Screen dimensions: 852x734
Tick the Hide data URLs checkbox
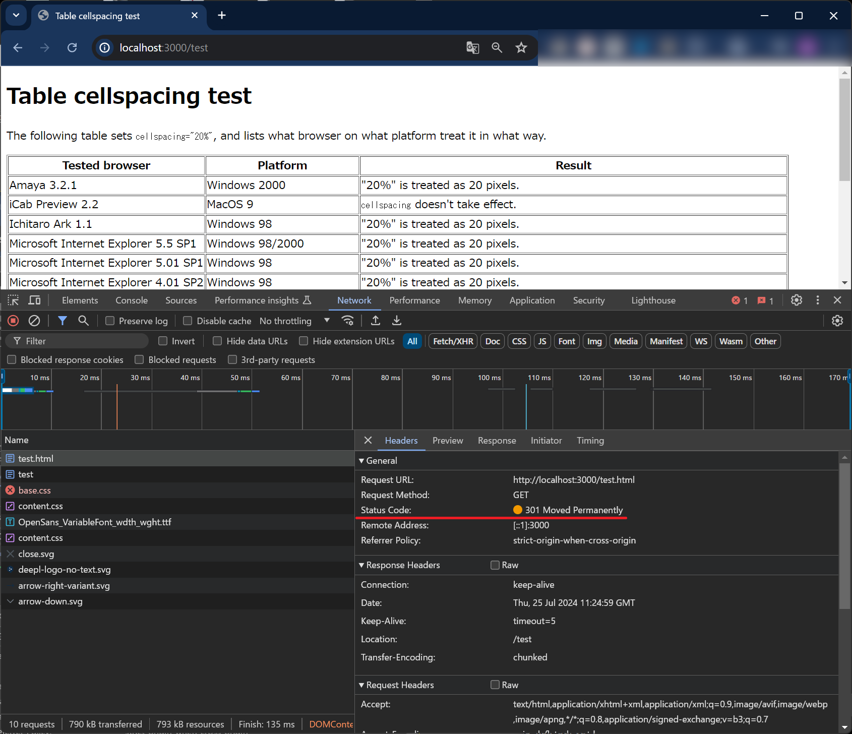217,341
